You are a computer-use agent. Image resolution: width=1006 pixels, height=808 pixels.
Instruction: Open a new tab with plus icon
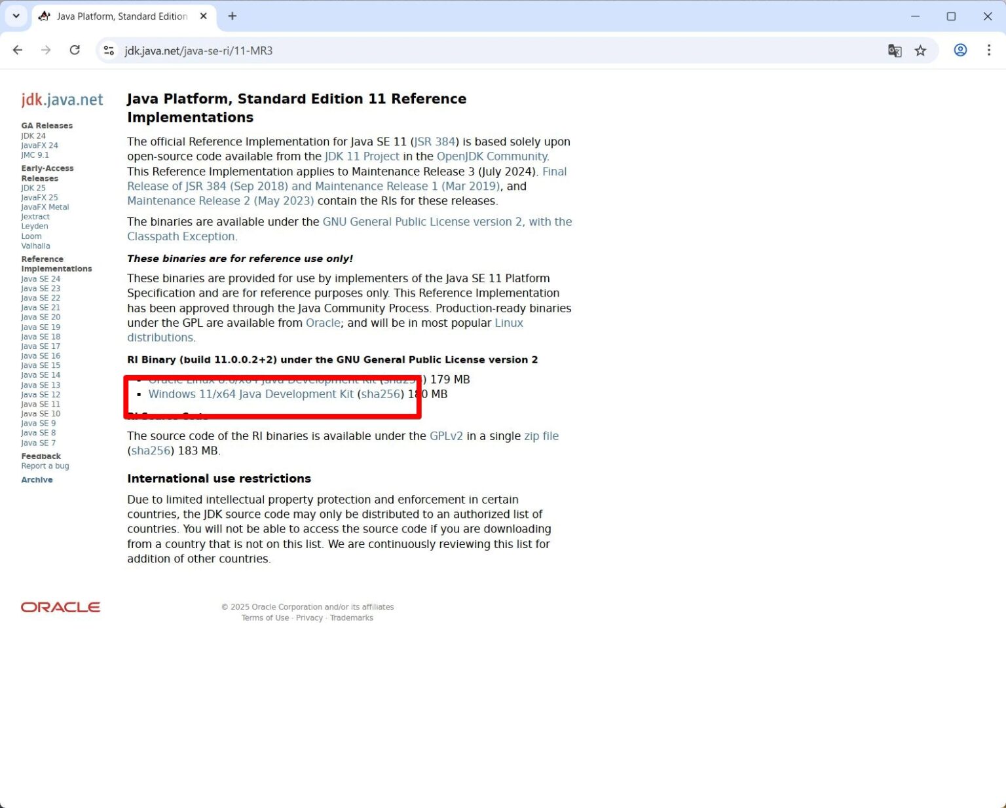tap(232, 16)
